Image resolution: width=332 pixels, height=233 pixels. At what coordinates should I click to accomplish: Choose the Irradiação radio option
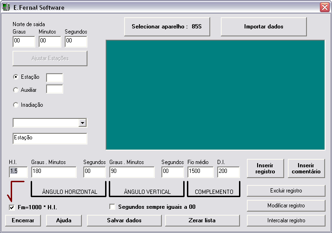(x=16, y=105)
